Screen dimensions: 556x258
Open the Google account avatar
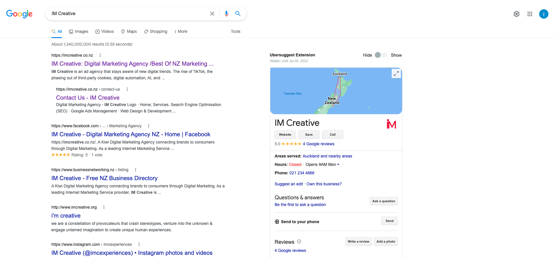[x=544, y=14]
